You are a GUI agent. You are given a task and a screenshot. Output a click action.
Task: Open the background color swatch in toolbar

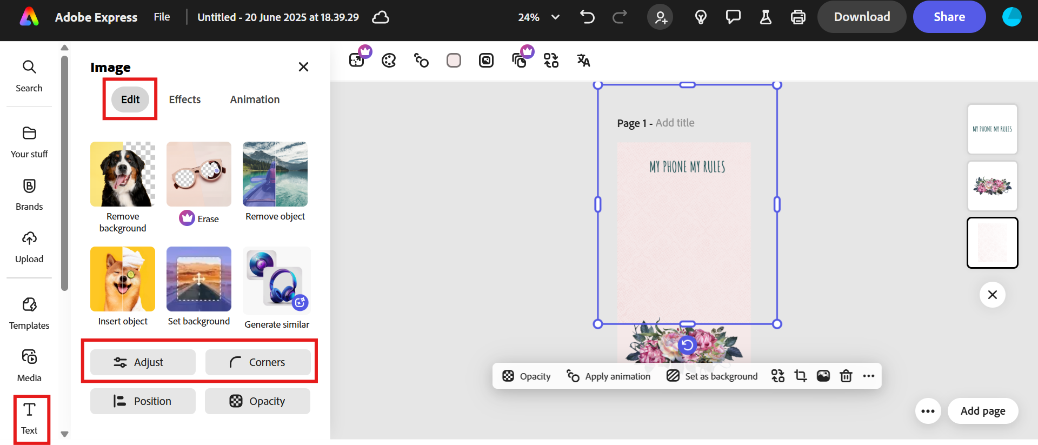(454, 60)
